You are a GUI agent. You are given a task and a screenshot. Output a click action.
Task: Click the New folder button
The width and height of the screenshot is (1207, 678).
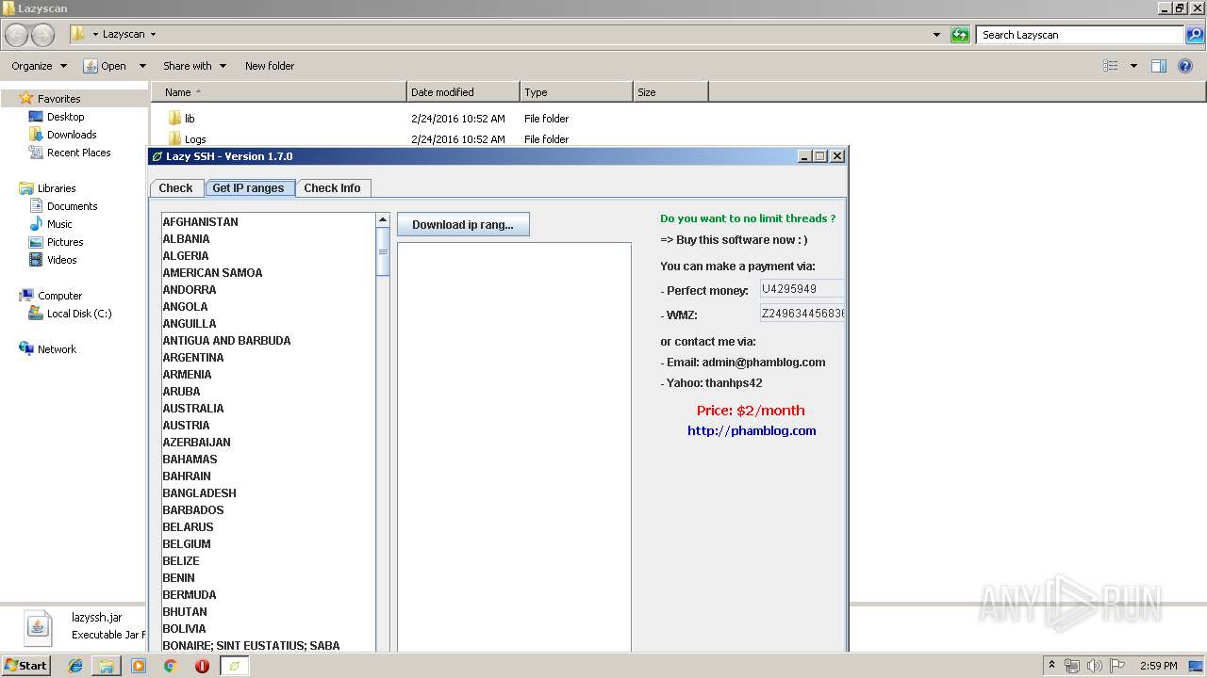click(x=270, y=66)
